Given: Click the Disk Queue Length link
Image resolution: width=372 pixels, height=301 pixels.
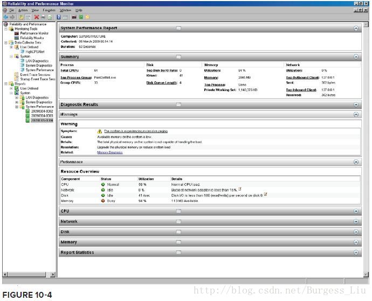Looking at the screenshot, I should pyautogui.click(x=162, y=83).
